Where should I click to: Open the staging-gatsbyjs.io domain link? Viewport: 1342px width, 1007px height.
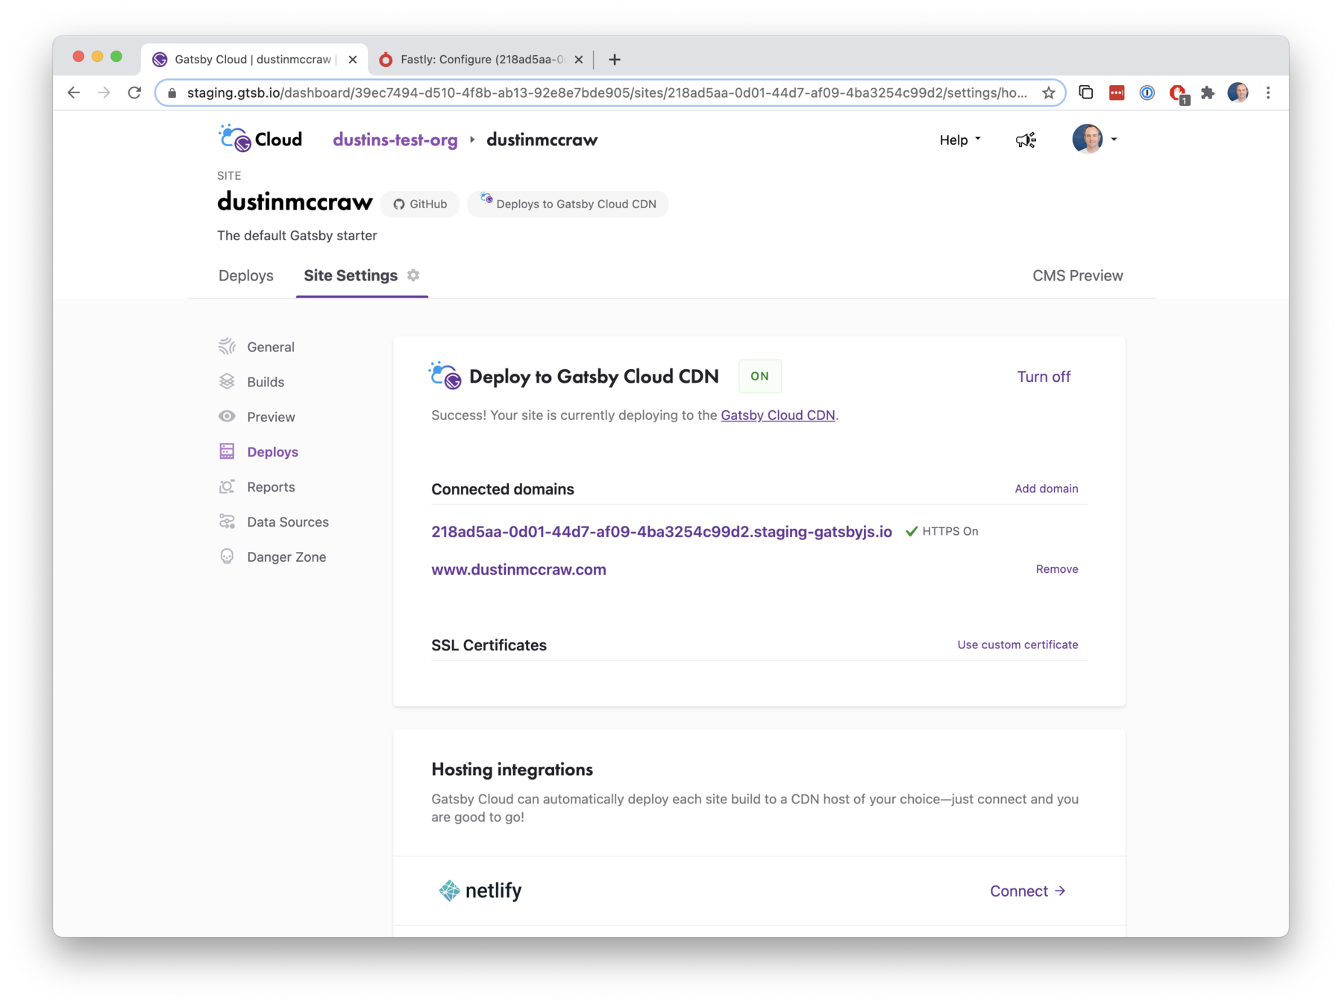tap(662, 532)
